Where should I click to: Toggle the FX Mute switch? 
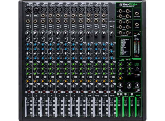(x=138, y=75)
